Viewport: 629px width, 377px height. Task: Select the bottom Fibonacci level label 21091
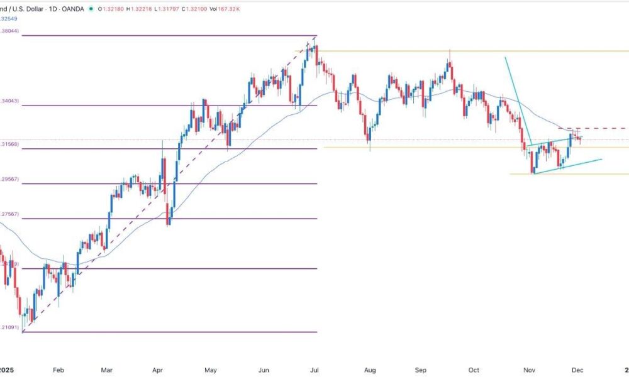point(11,327)
